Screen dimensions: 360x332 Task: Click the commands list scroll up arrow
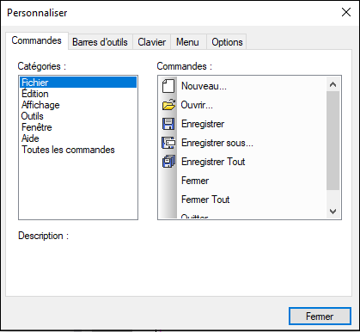(333, 84)
